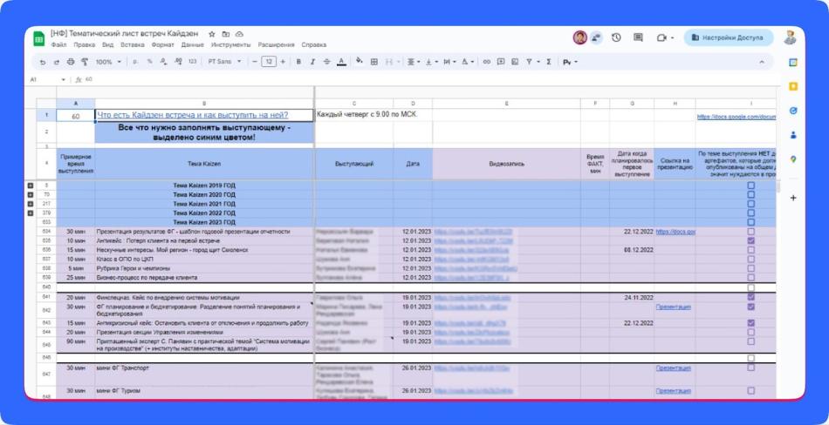Open the PT Sans font dropdown

[x=224, y=62]
